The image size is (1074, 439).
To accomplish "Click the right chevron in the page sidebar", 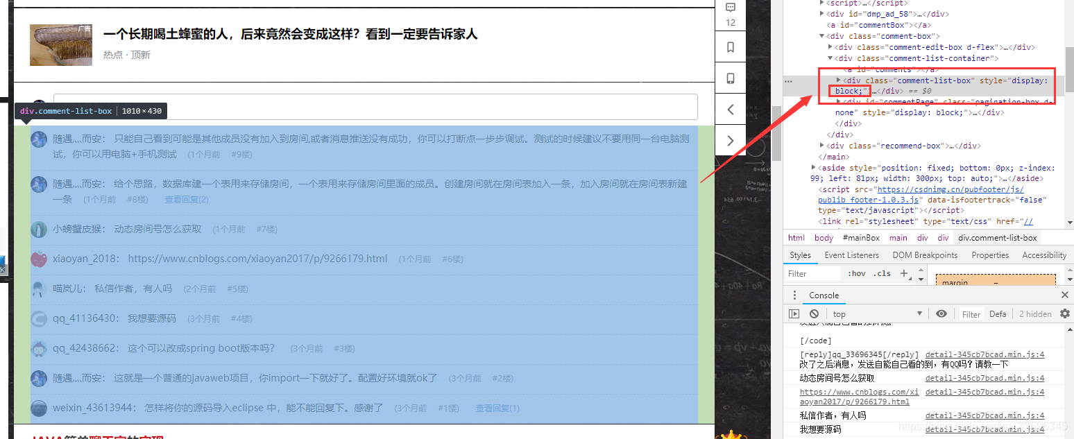I will click(730, 141).
